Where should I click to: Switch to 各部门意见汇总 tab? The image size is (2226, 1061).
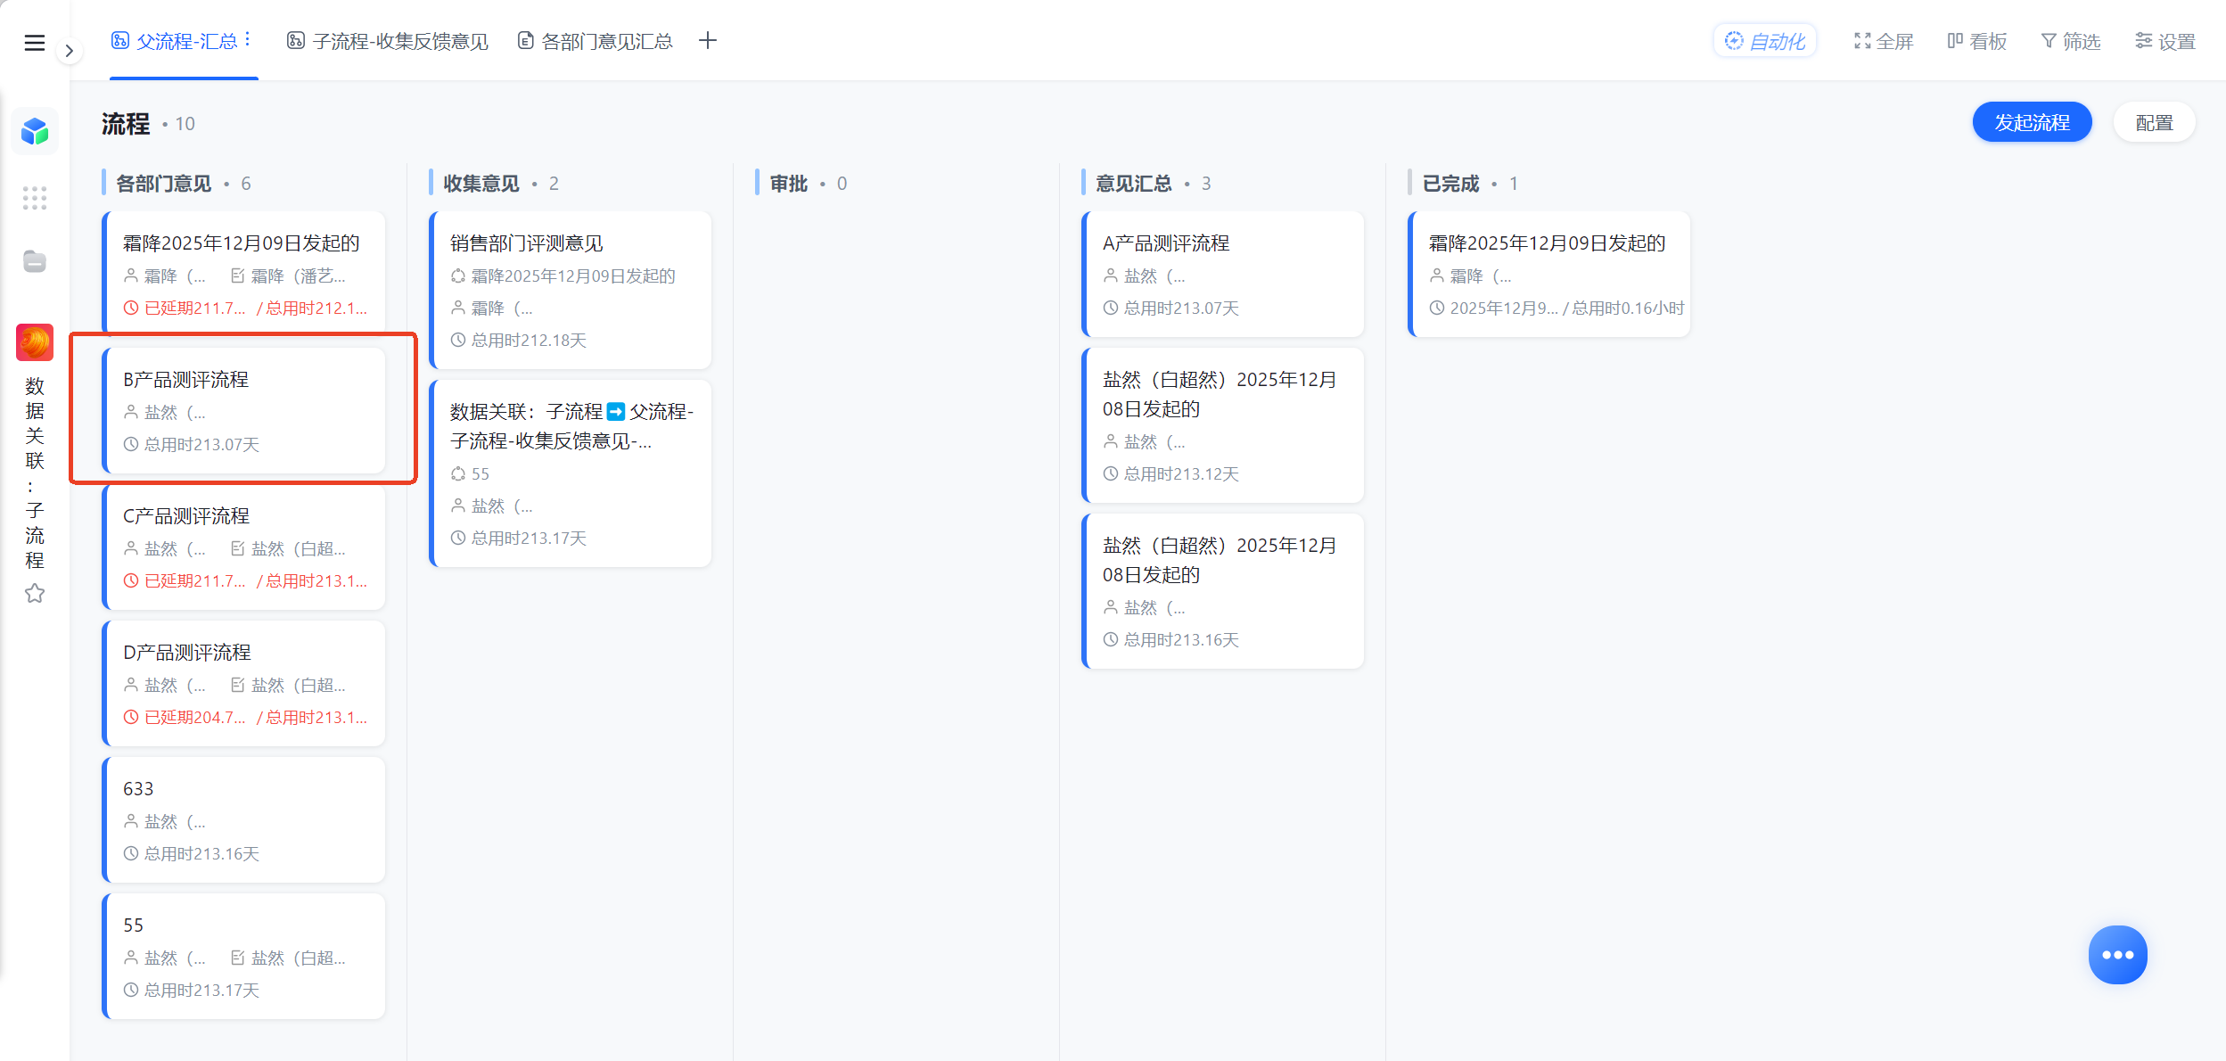pos(596,41)
